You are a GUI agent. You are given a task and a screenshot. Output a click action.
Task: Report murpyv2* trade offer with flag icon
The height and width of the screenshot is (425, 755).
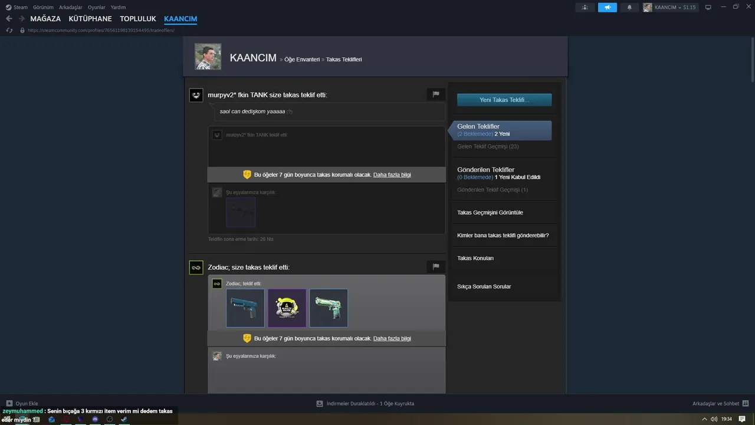pos(436,94)
